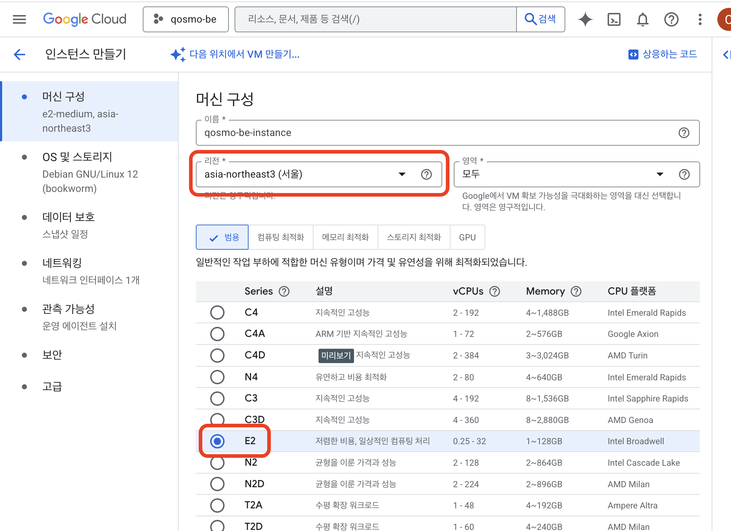Click 다음 위치에서 VM 만들기 link
Screen dimensions: 731x531
click(235, 55)
